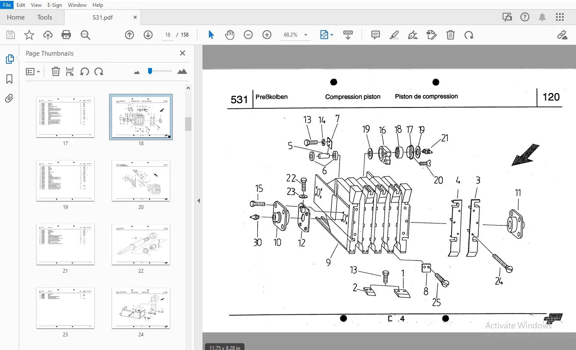Select the 531.pdf document tab

102,17
